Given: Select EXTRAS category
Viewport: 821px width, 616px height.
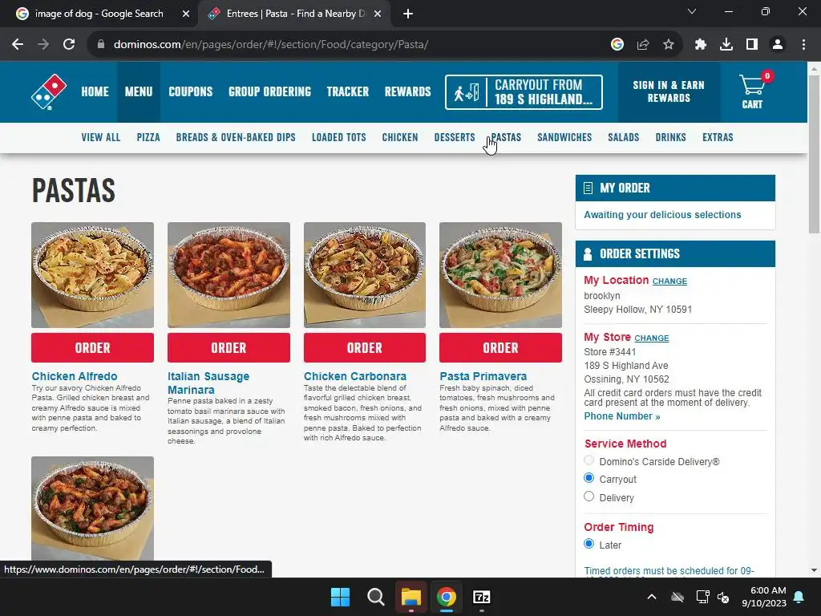Looking at the screenshot, I should pos(718,137).
